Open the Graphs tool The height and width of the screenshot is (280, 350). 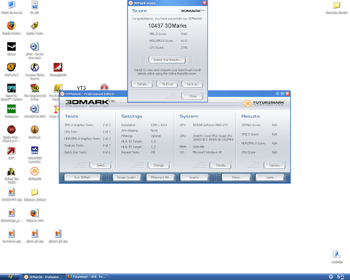[194, 177]
